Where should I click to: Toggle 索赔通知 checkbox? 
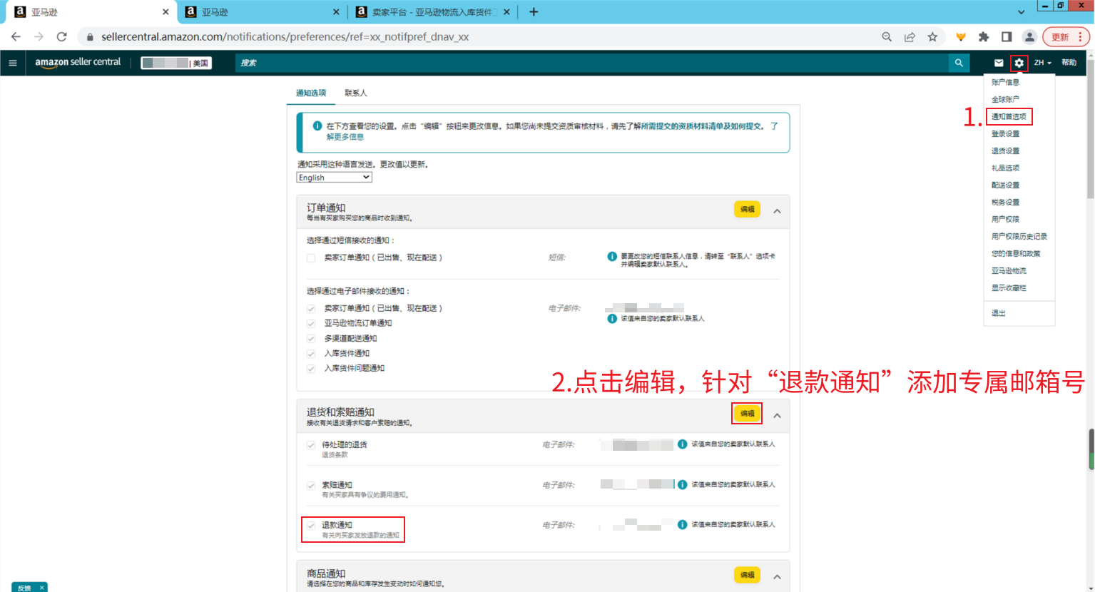pyautogui.click(x=311, y=486)
